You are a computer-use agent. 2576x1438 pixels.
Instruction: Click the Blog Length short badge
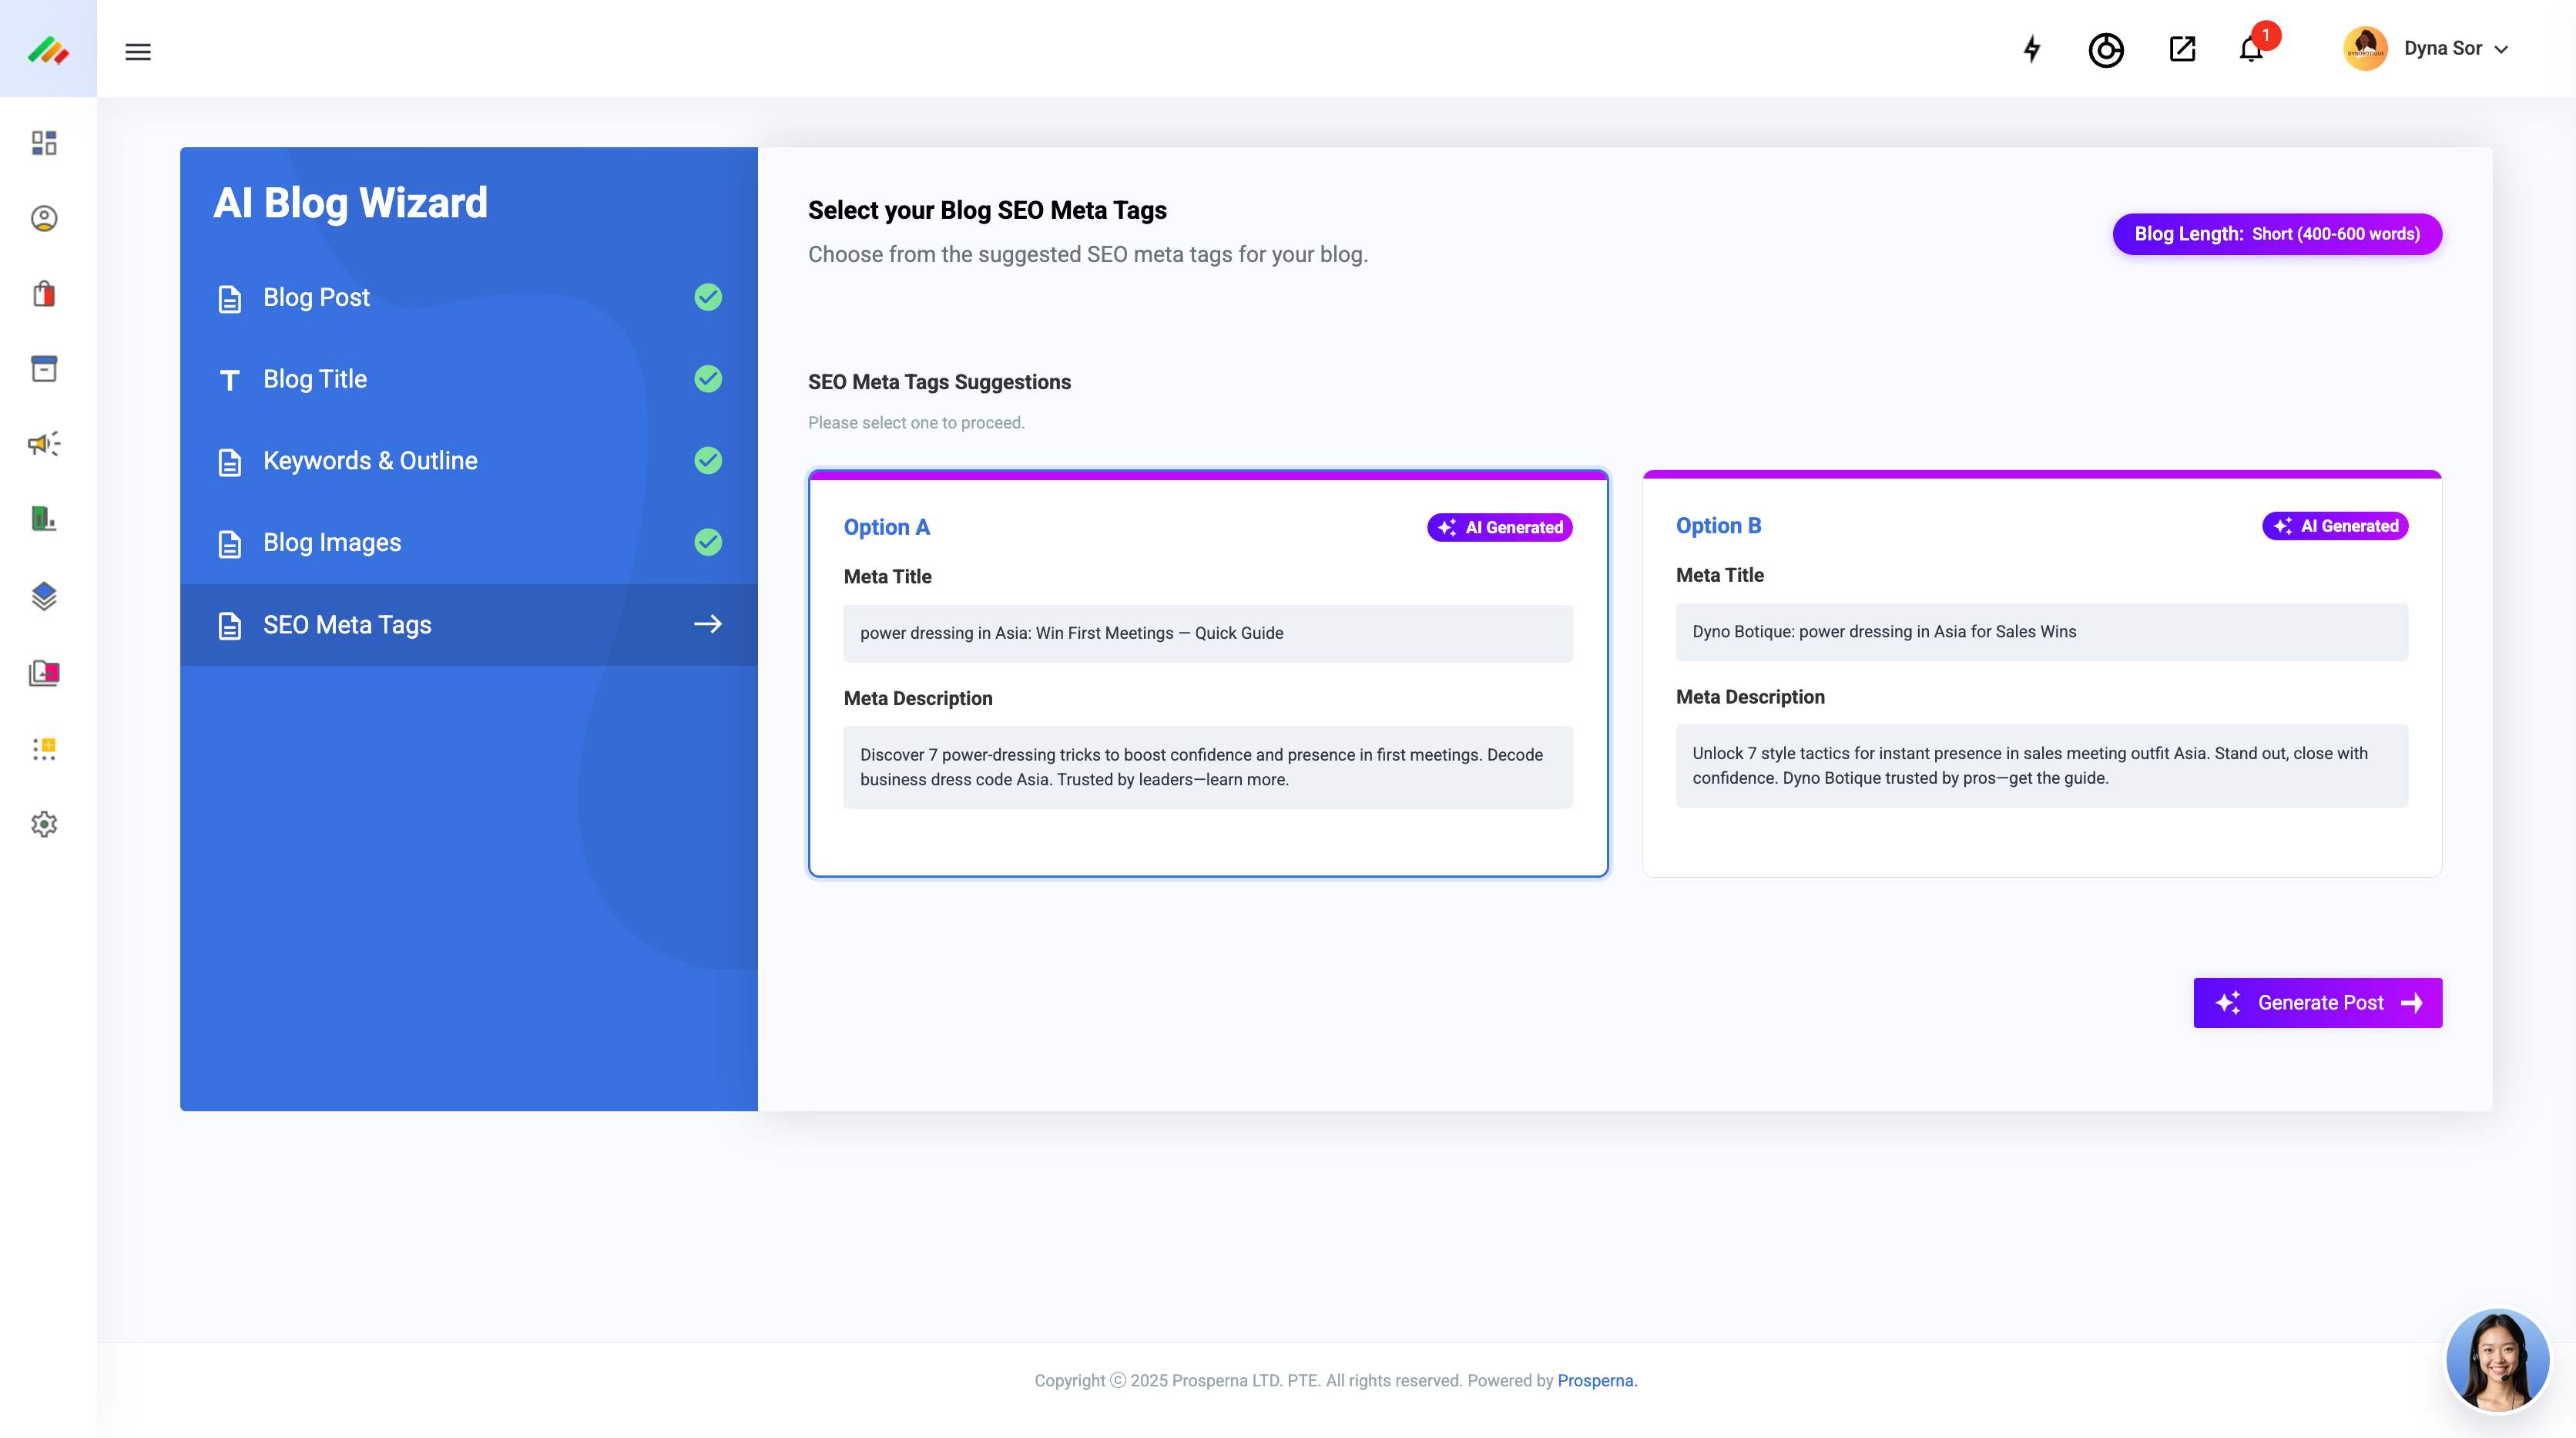pos(2277,234)
